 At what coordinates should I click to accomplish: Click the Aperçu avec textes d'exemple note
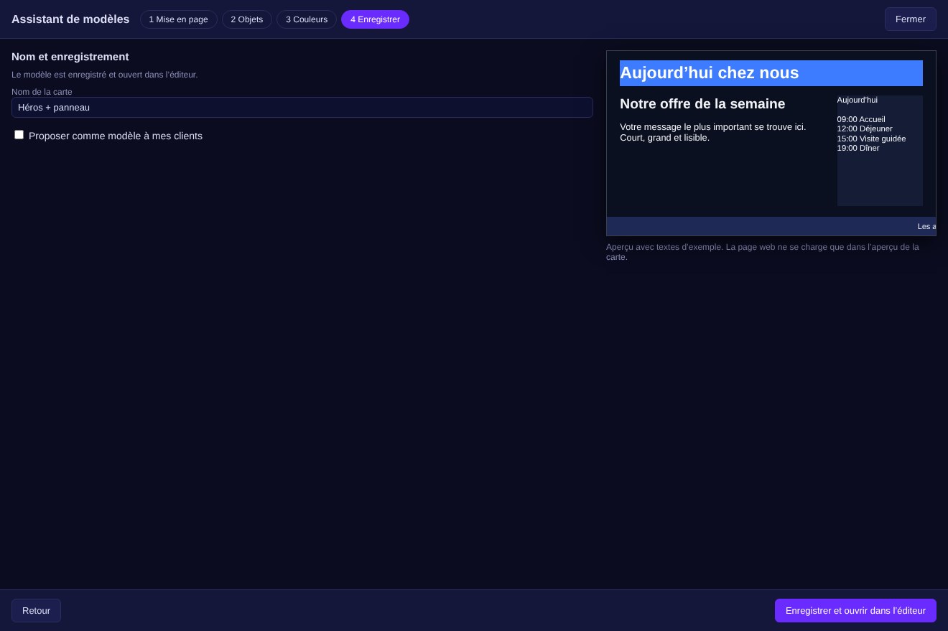point(763,252)
